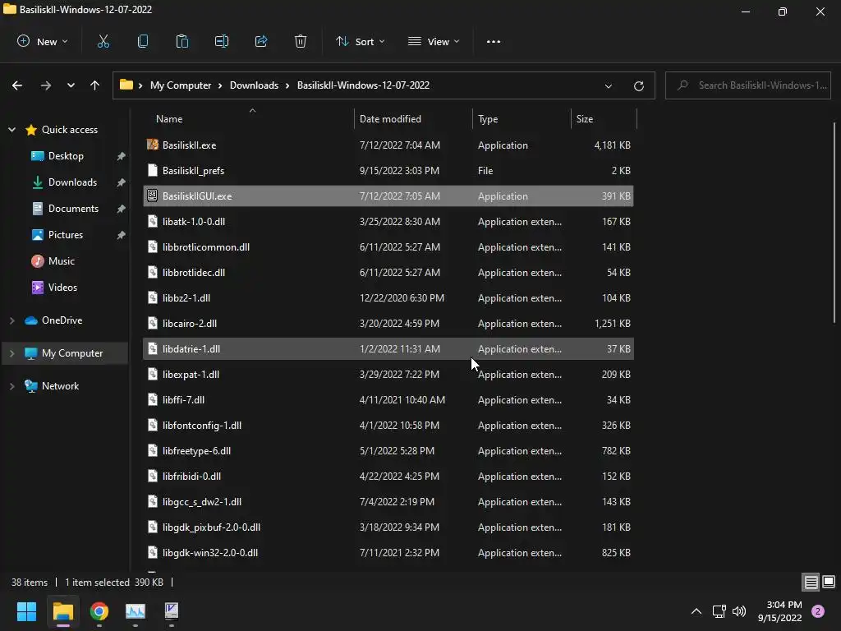Select the libgdk-win32-2.0-0.dll file
This screenshot has width=841, height=631.
388,553
